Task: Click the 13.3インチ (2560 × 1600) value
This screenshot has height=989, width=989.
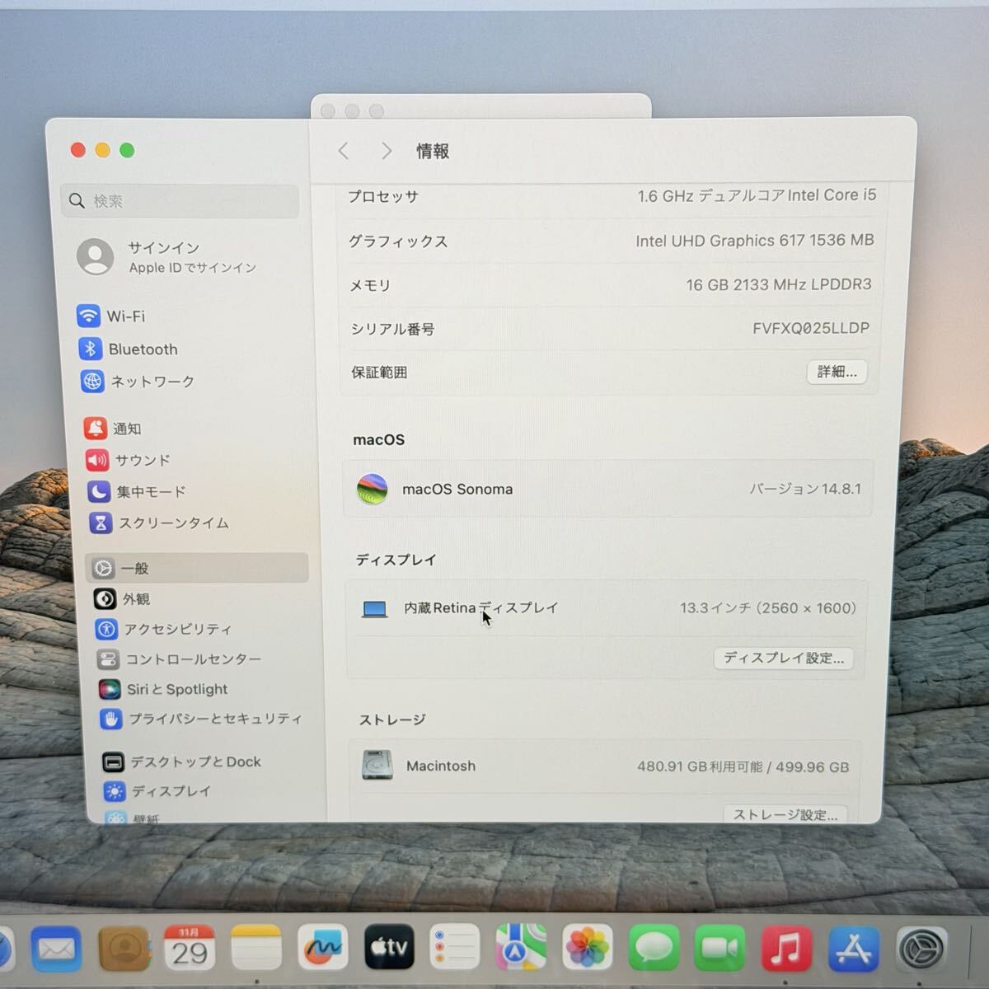Action: click(768, 608)
